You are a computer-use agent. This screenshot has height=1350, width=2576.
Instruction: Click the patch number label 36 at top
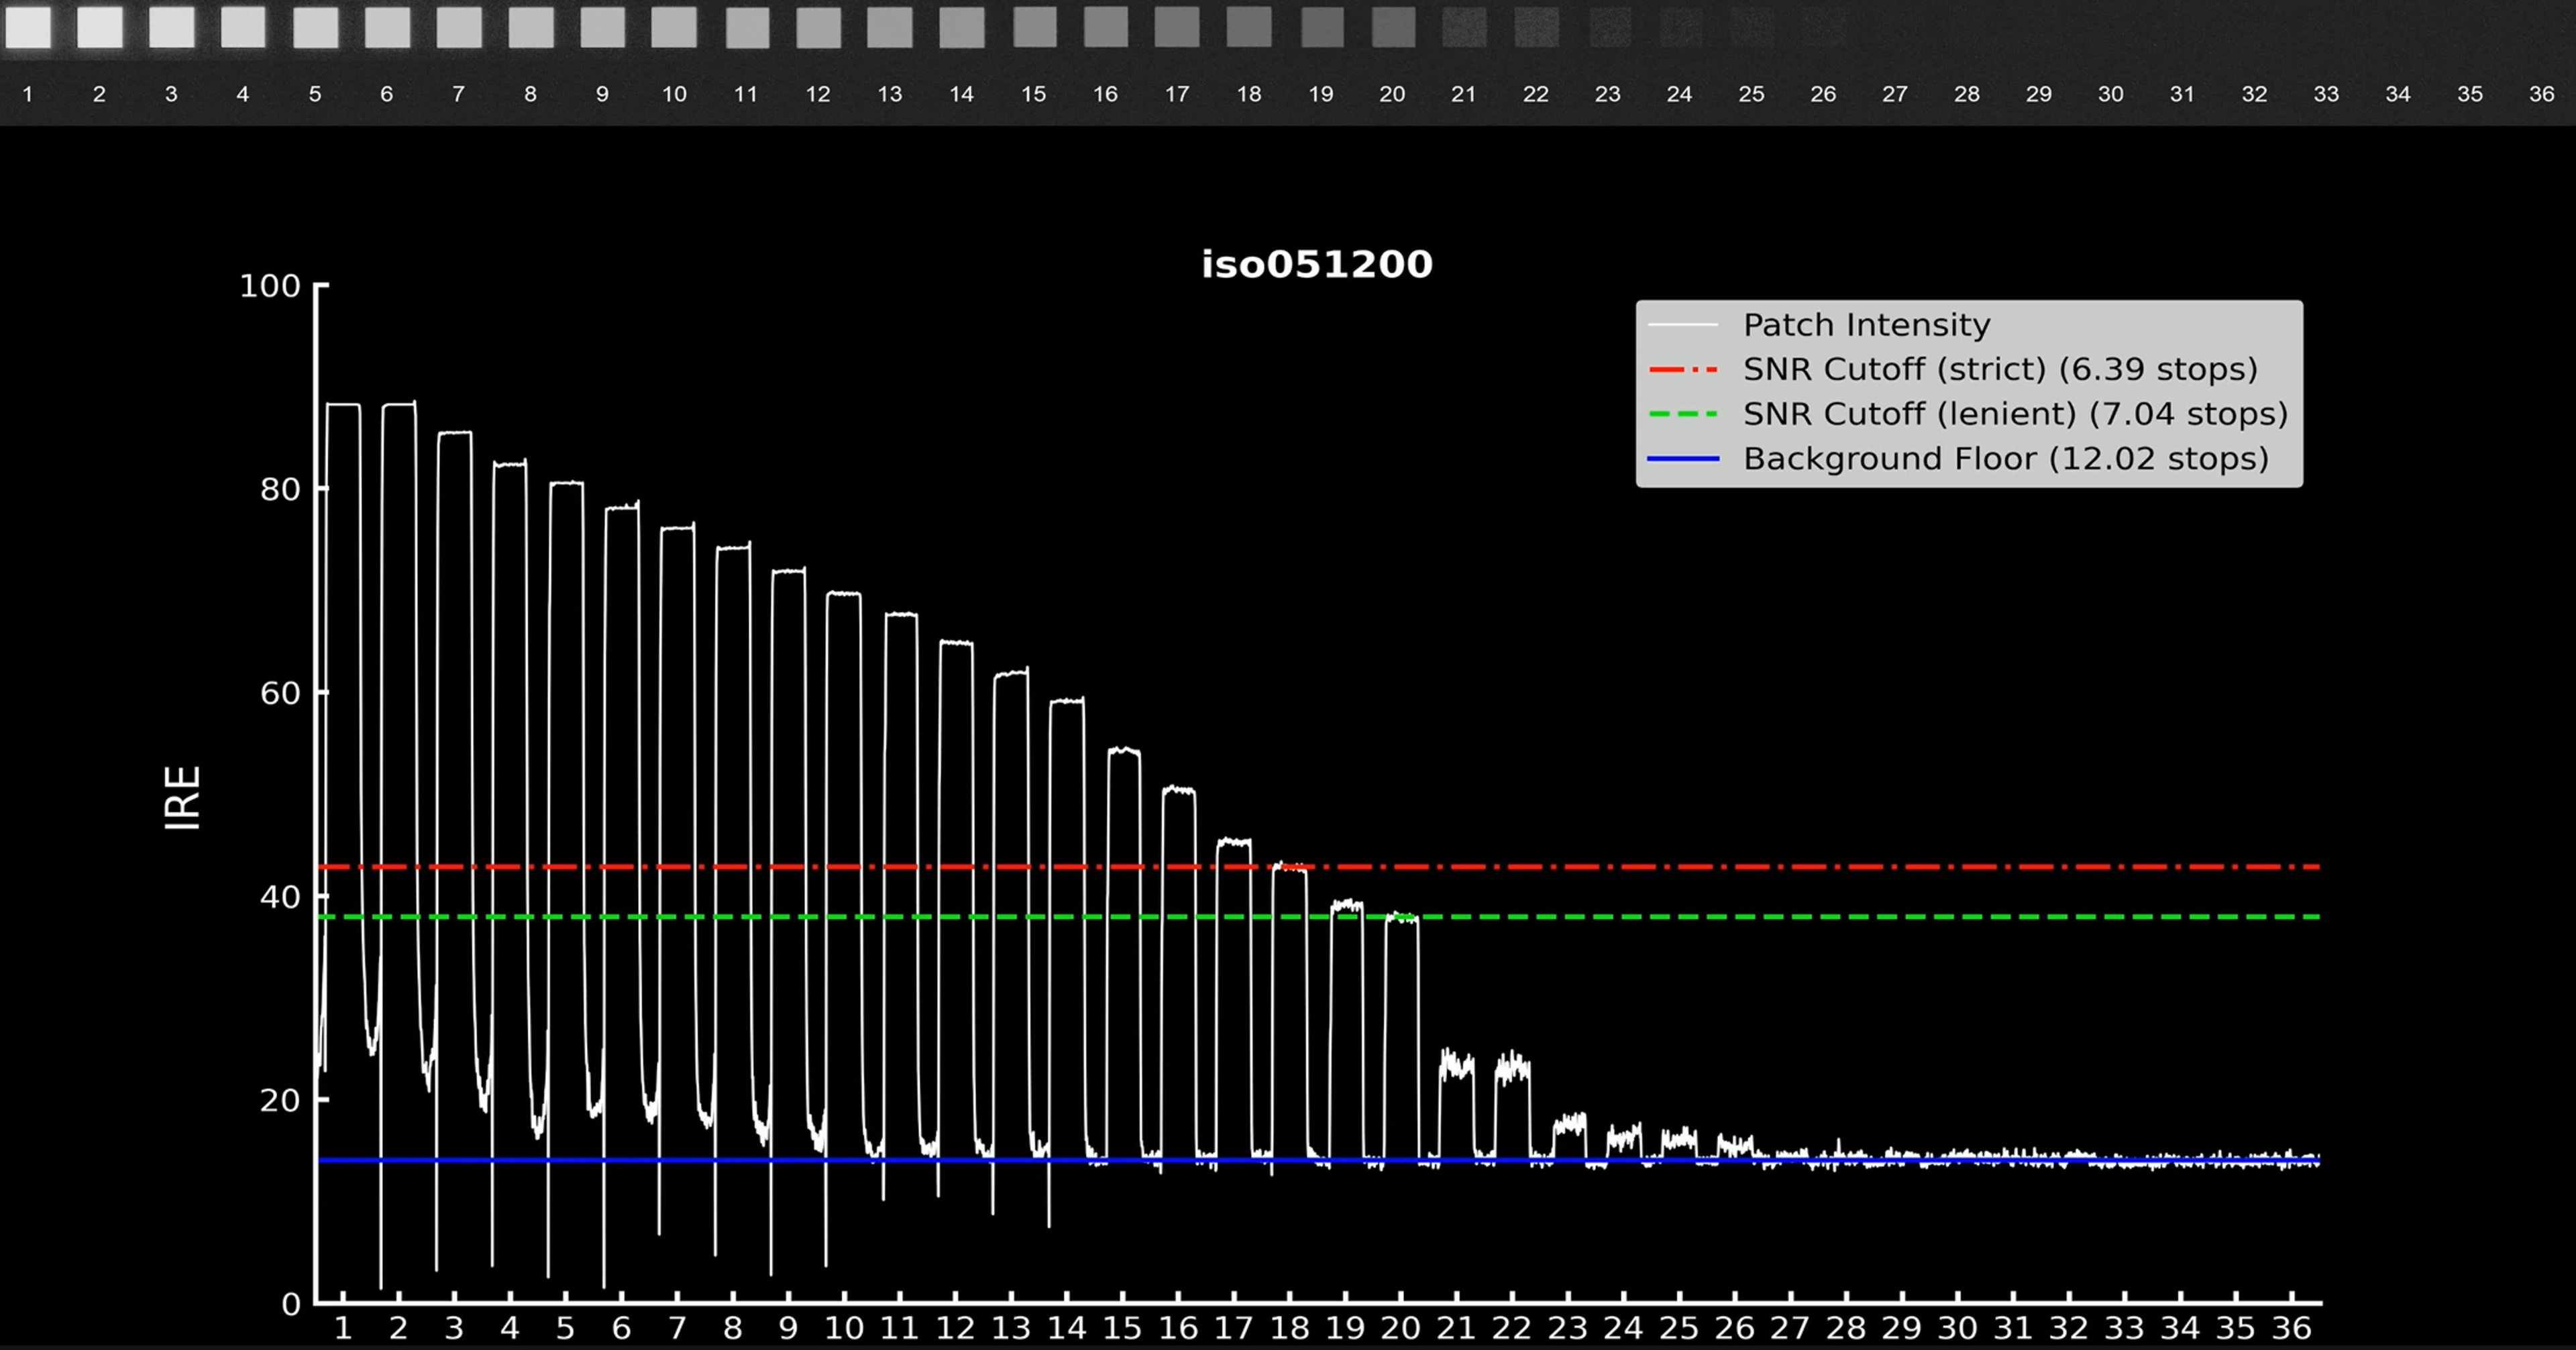(x=2541, y=94)
